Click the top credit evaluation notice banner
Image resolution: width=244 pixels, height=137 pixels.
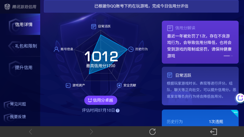point(141,6)
